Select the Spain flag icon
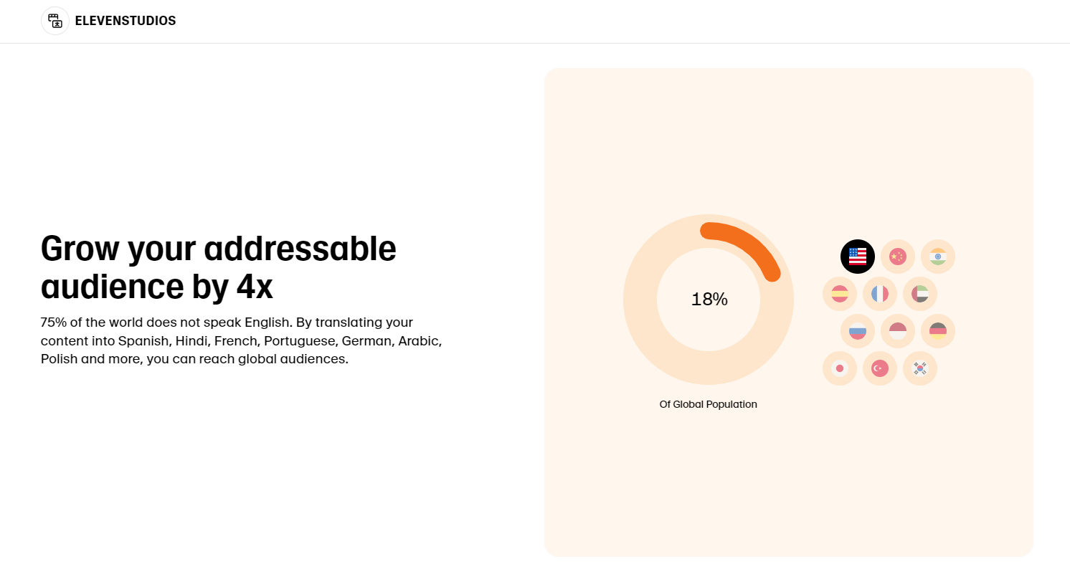 click(x=840, y=294)
